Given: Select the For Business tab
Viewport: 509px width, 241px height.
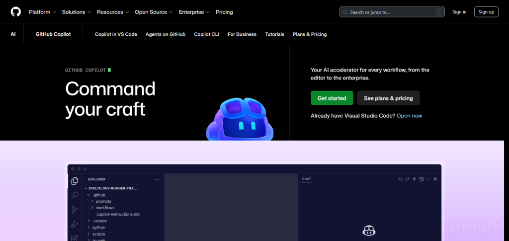Looking at the screenshot, I should tap(242, 34).
